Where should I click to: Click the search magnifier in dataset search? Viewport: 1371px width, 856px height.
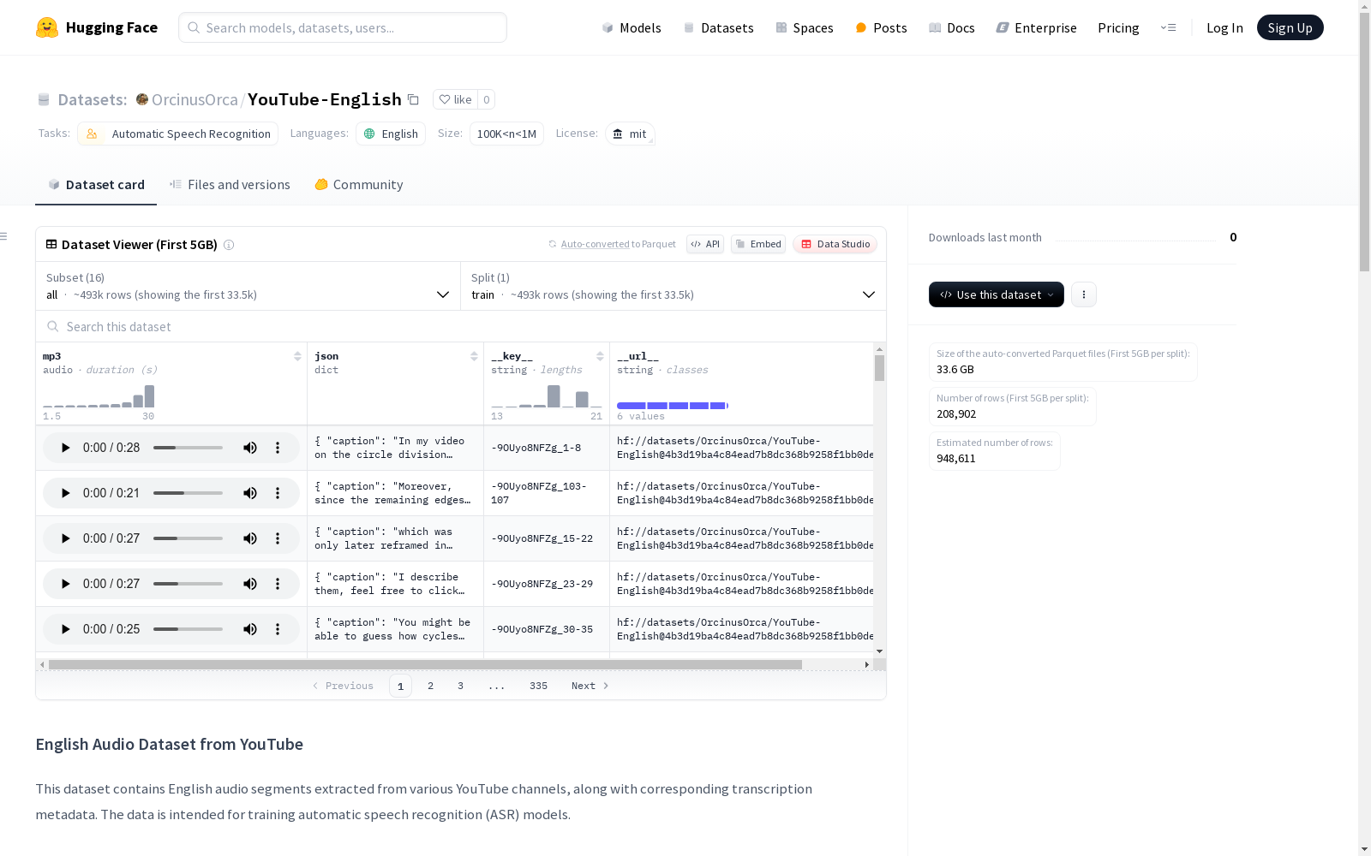(53, 327)
